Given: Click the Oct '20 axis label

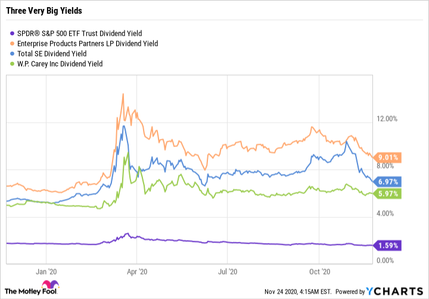Looking at the screenshot, I should (320, 270).
